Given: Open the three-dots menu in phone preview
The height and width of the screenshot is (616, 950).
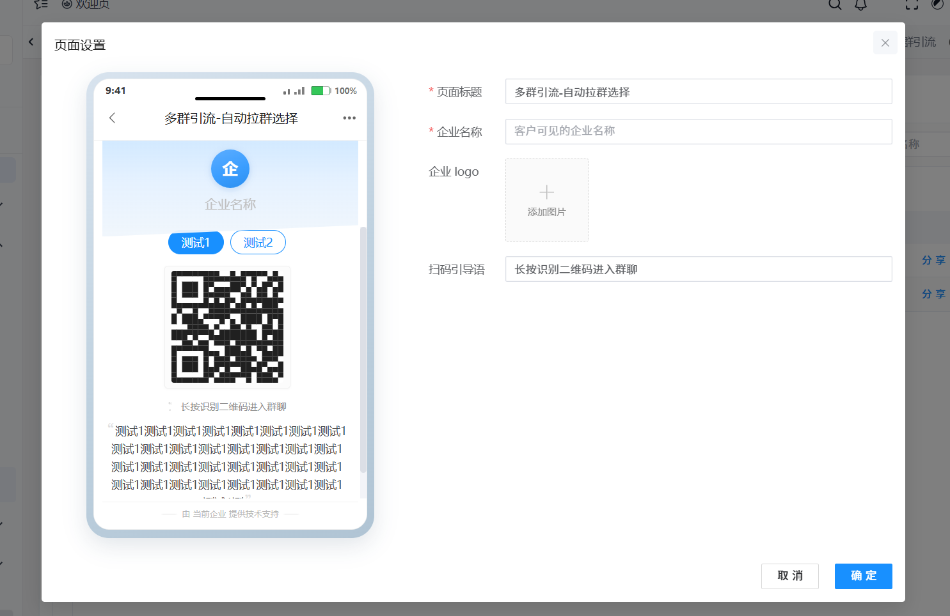Looking at the screenshot, I should [349, 118].
